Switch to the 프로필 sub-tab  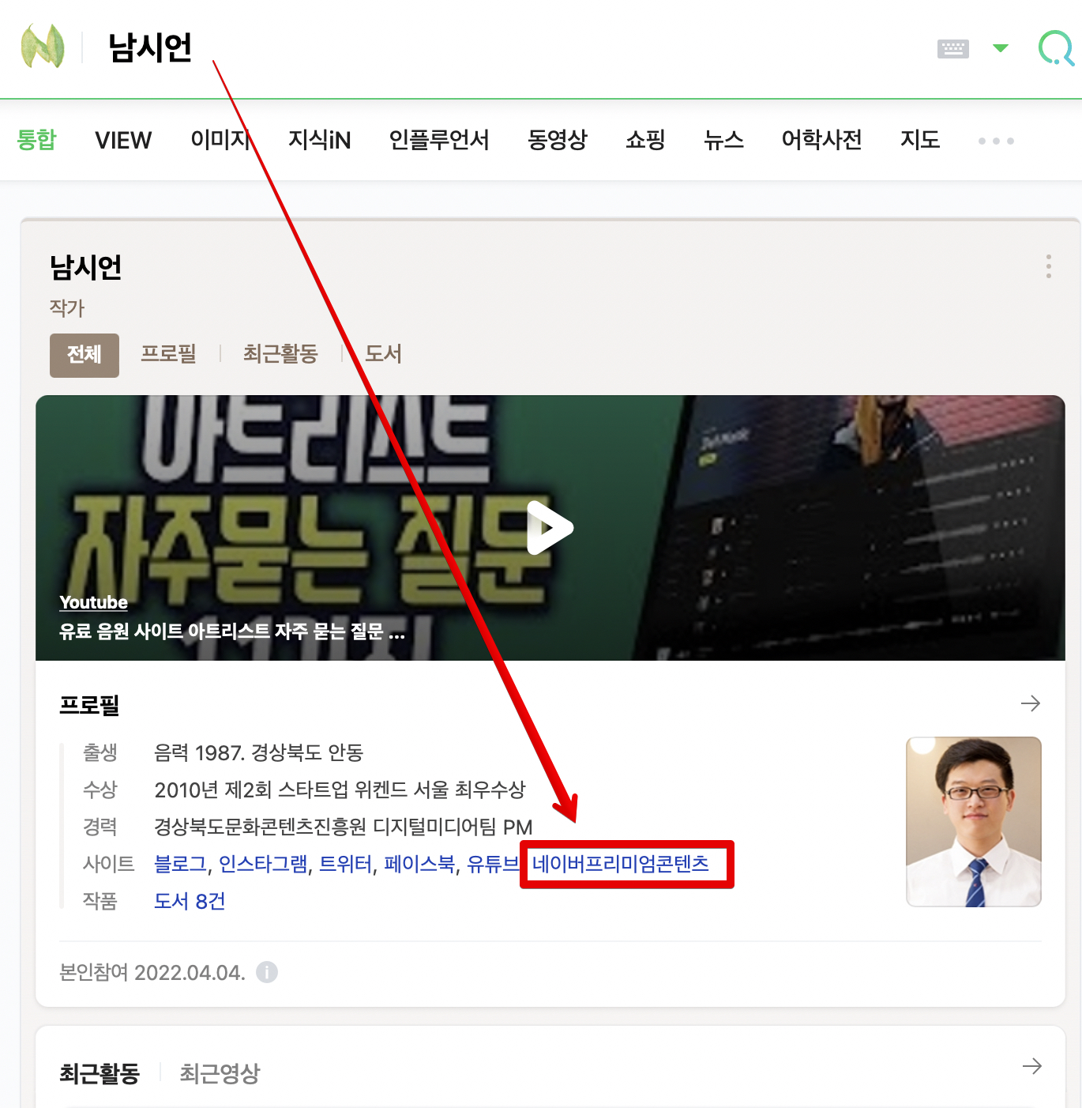point(168,353)
